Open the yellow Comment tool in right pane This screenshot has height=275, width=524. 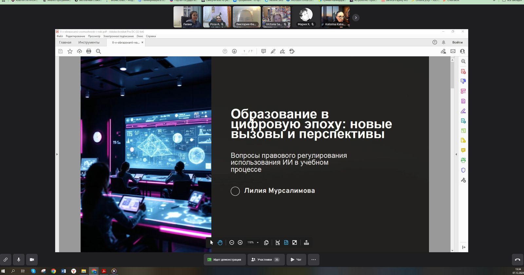[463, 151]
